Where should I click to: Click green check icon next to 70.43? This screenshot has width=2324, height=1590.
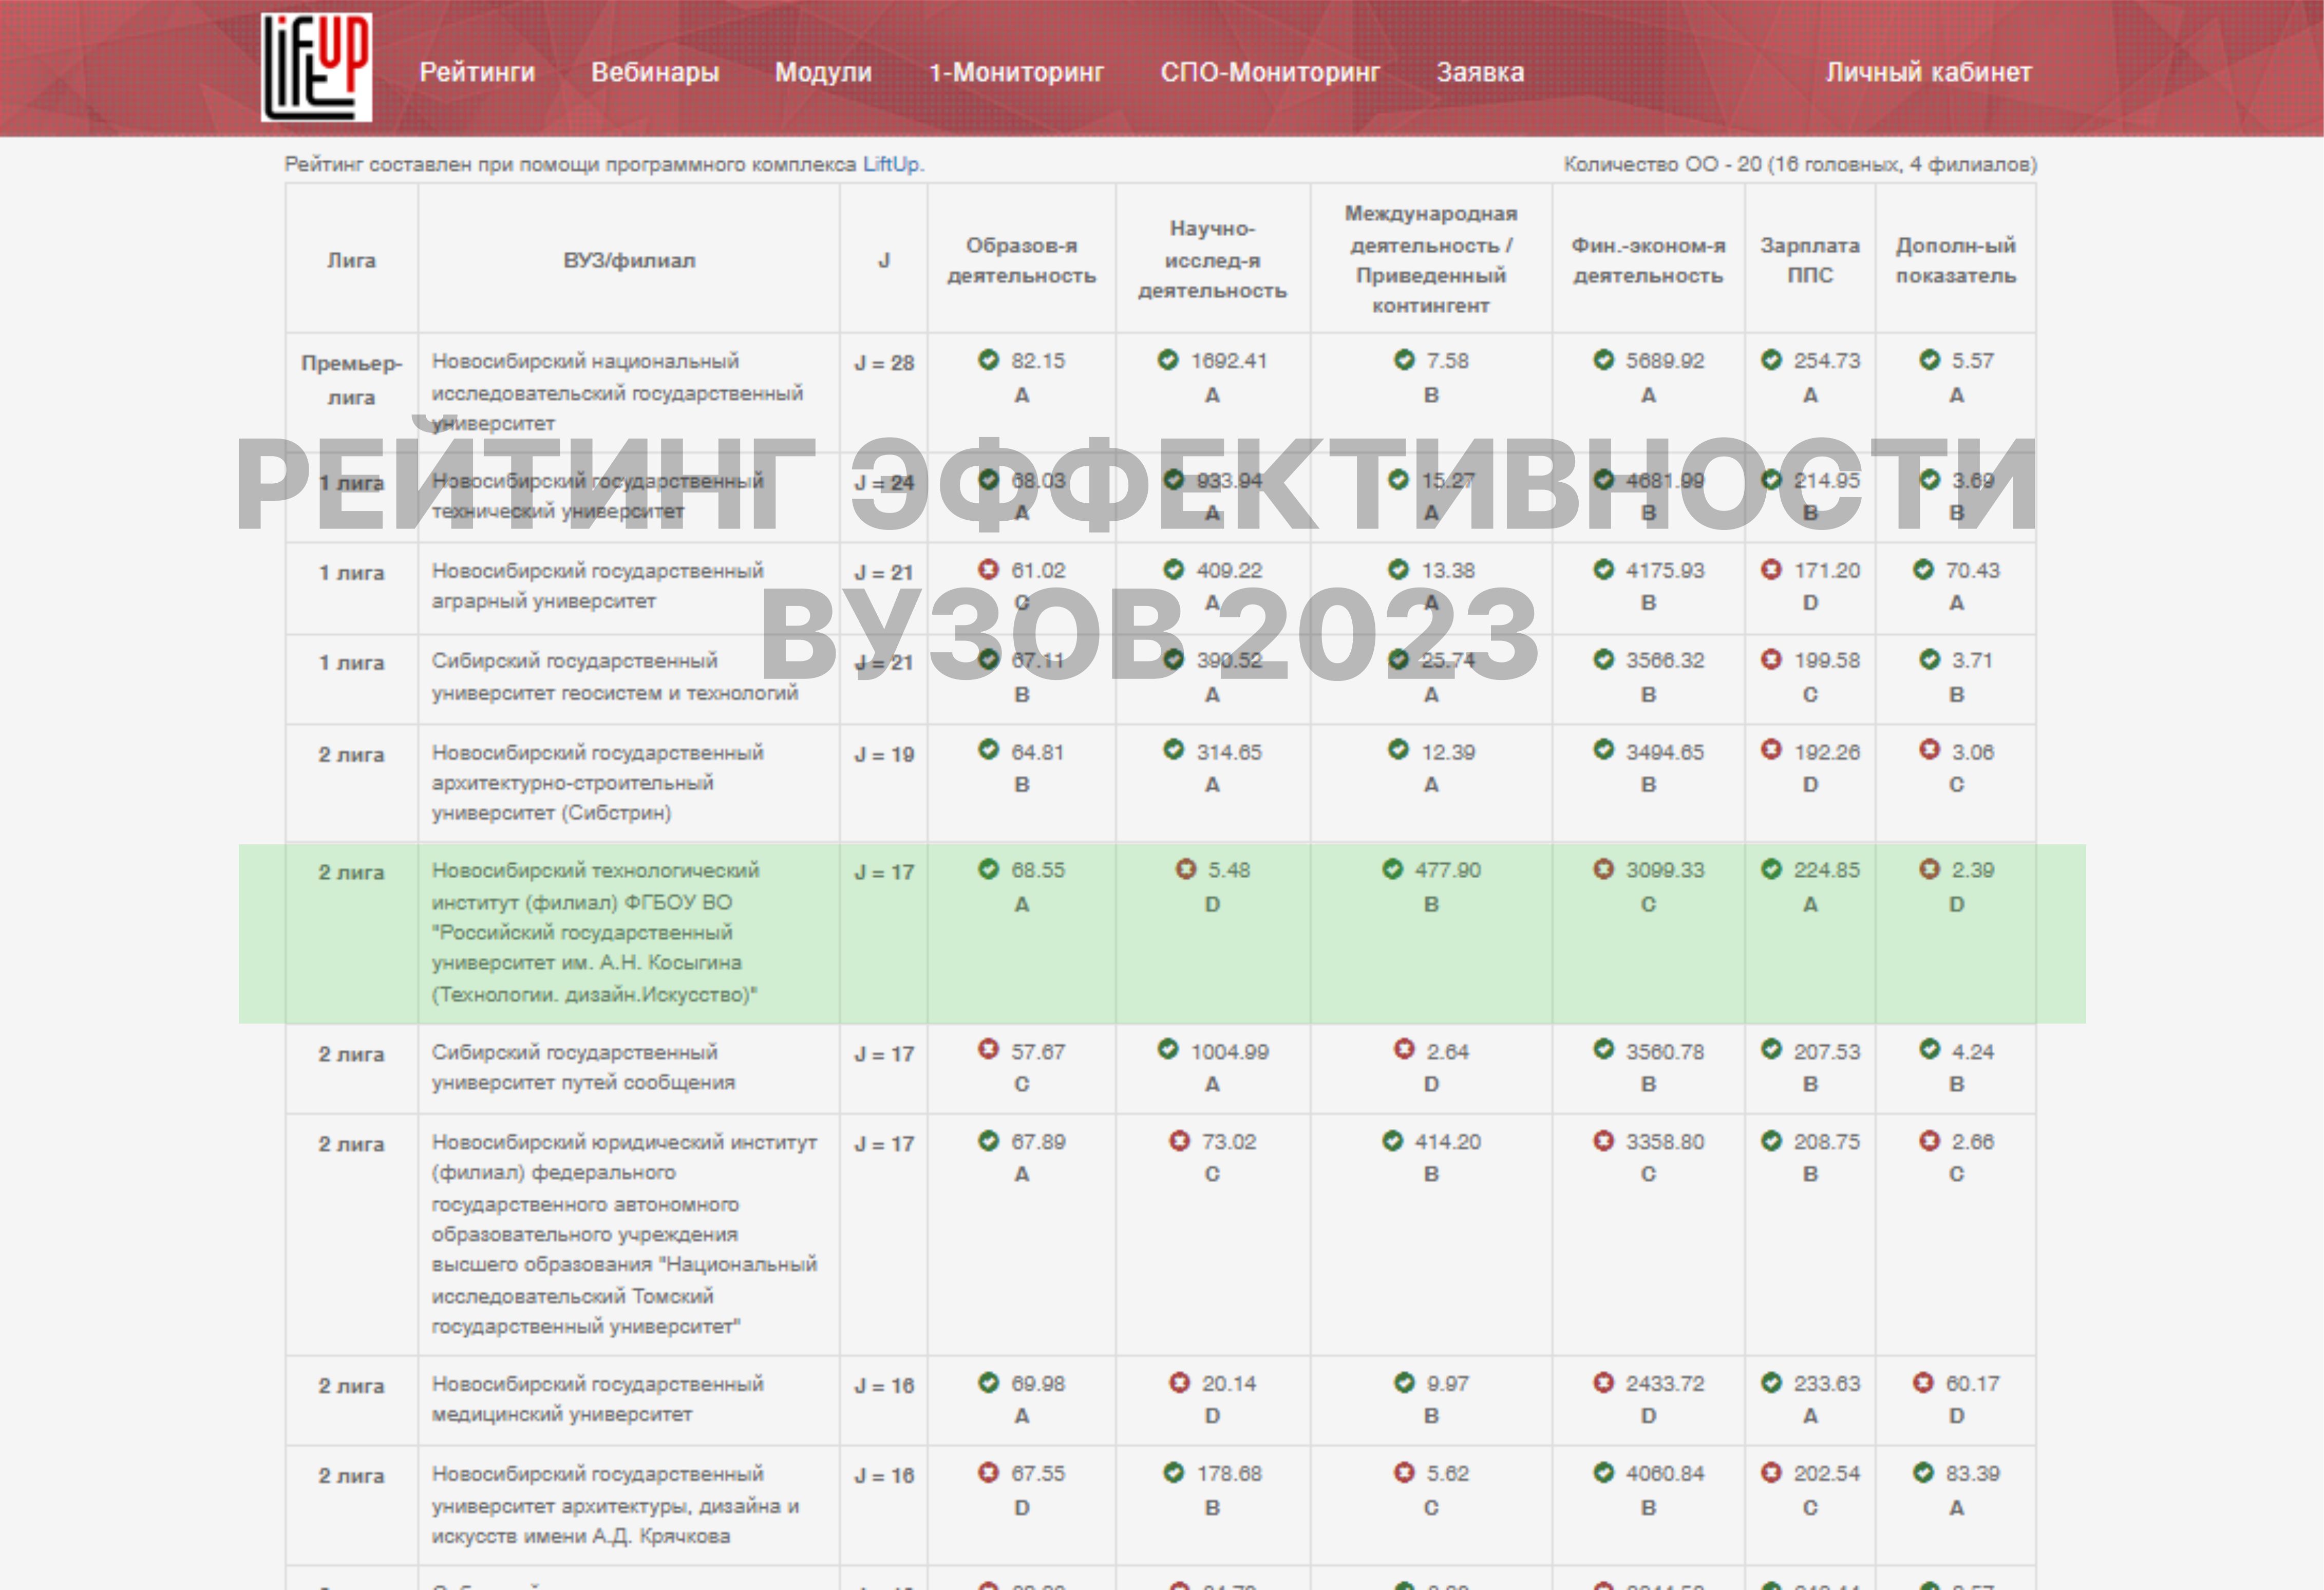[1923, 570]
